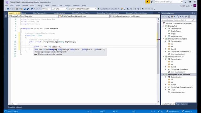Image resolution: width=201 pixels, height=113 pixels.
Task: Toggle the bookmark icon in the toolbar
Action: click(142, 9)
